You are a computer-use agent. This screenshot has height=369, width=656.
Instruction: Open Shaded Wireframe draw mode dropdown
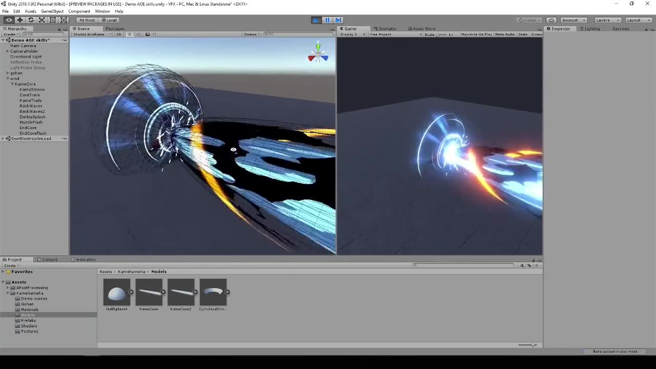click(x=92, y=34)
